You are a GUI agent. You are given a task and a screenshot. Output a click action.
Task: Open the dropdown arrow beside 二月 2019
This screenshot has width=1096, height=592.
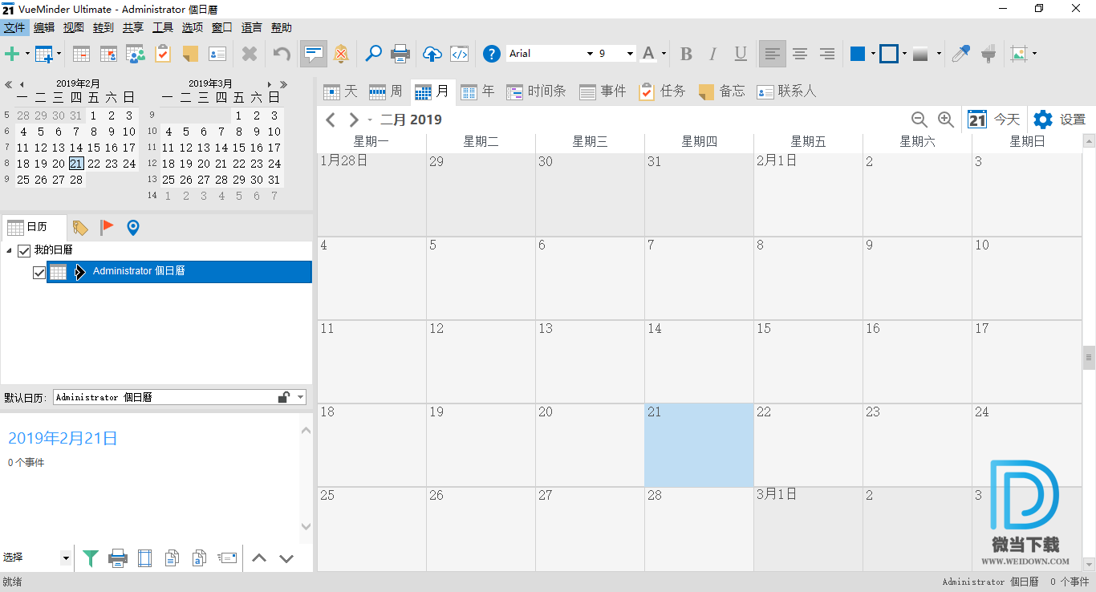[370, 120]
